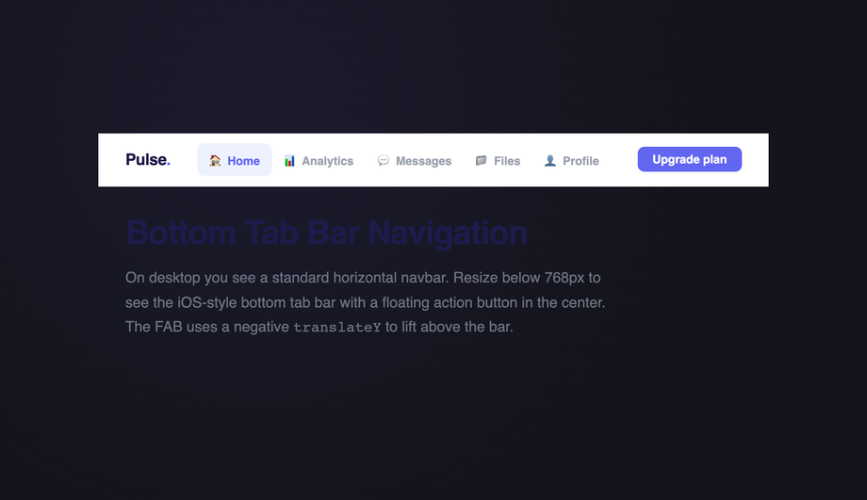This screenshot has height=500, width=867.
Task: Open the Files nav label
Action: click(507, 161)
